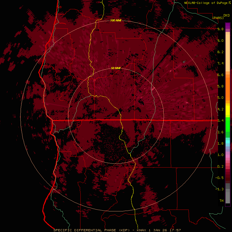Click the KMAX station identifier in the caption

[141, 230]
